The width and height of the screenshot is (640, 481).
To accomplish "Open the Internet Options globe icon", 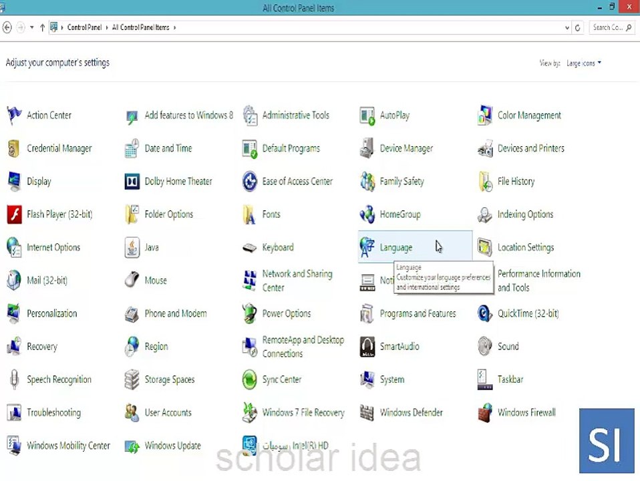I will pos(14,247).
